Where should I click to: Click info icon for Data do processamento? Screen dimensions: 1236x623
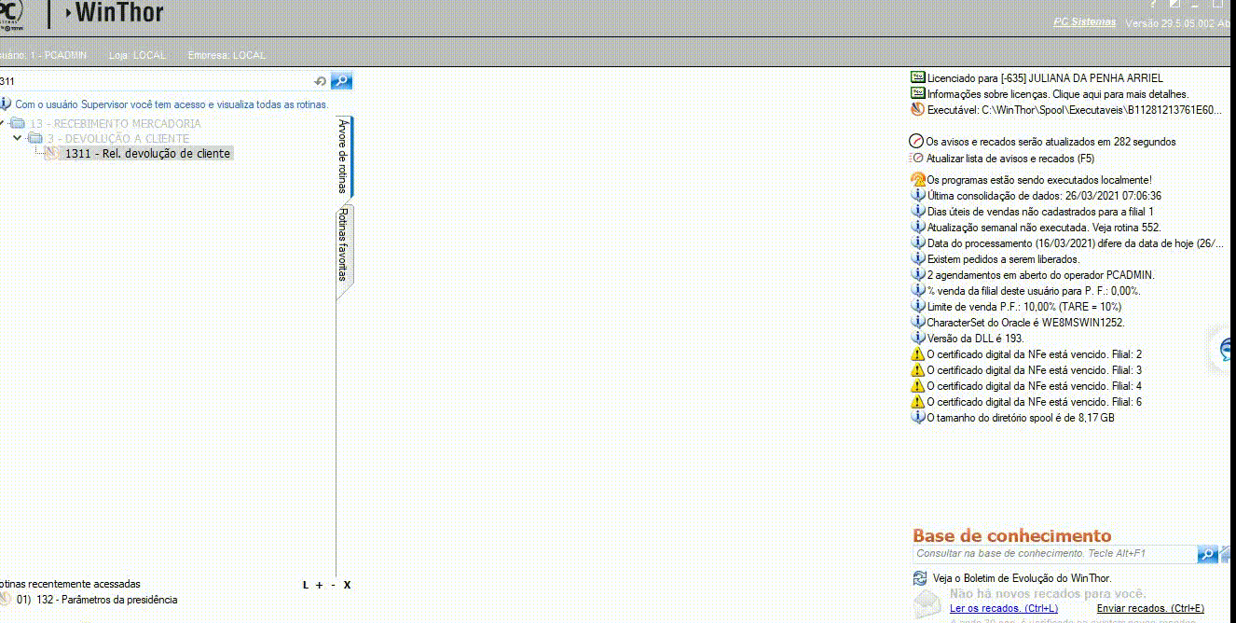(x=918, y=243)
